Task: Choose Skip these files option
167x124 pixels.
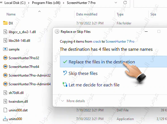Action: click(x=80, y=73)
